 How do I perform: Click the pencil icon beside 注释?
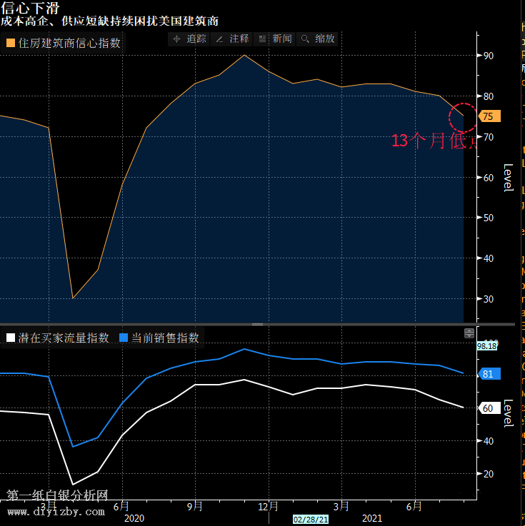coord(219,39)
